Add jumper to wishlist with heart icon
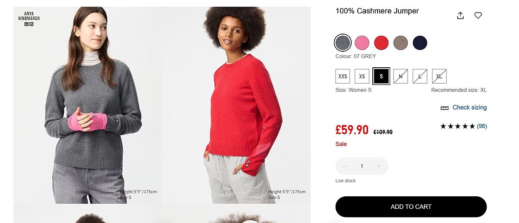519x223 pixels. [x=478, y=16]
